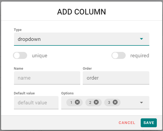The height and width of the screenshot is (131, 163).
Task: Save the new column
Action: (x=148, y=123)
